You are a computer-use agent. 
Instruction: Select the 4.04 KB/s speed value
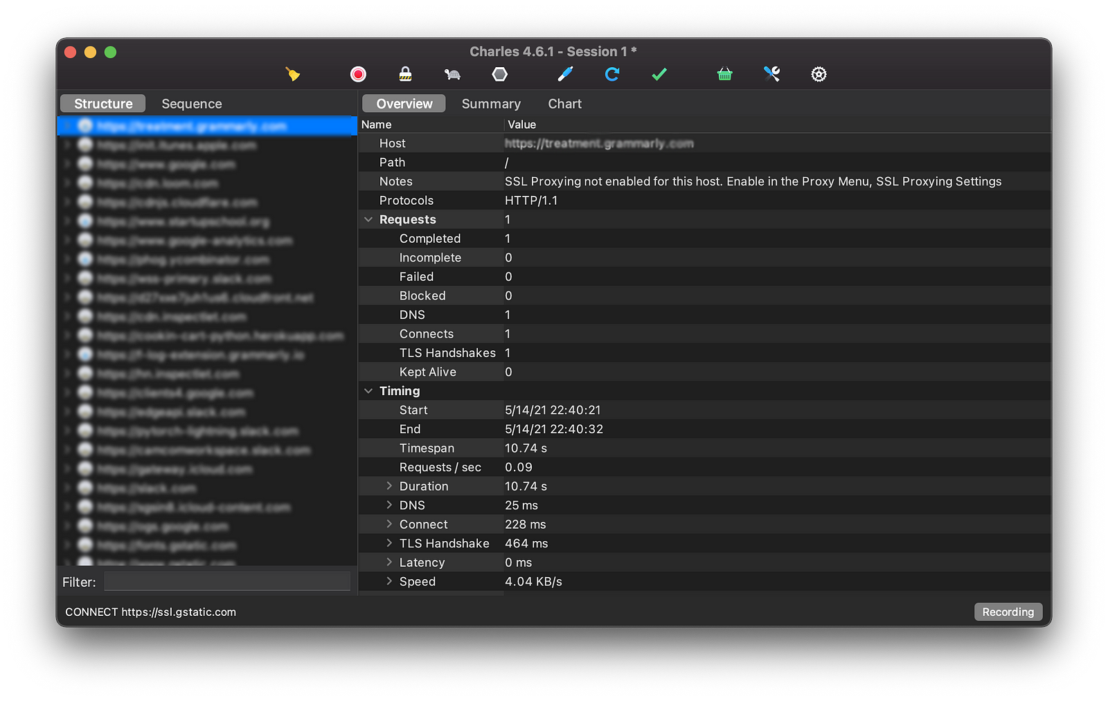pyautogui.click(x=533, y=581)
